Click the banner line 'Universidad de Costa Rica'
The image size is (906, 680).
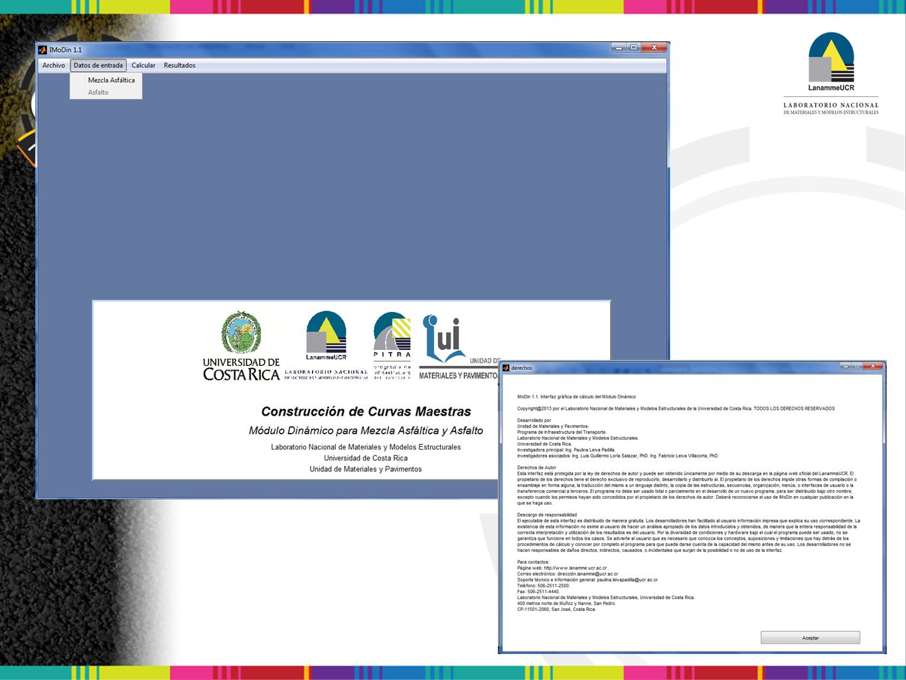coord(366,458)
